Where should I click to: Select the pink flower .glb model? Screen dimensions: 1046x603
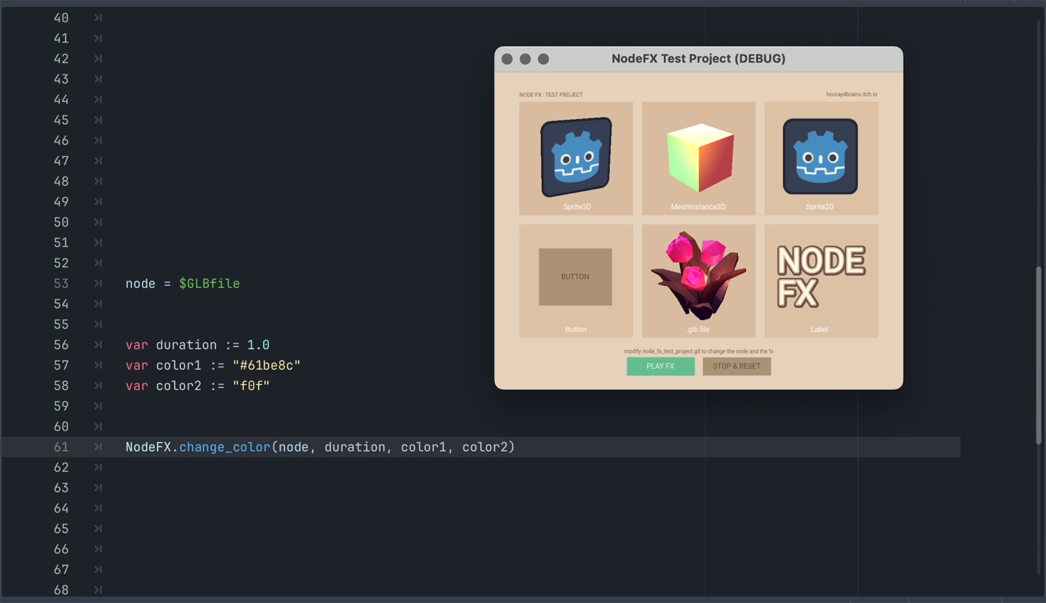tap(698, 275)
